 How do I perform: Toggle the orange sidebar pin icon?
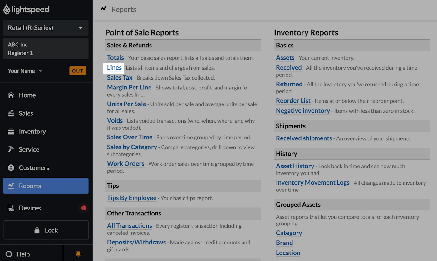78,254
